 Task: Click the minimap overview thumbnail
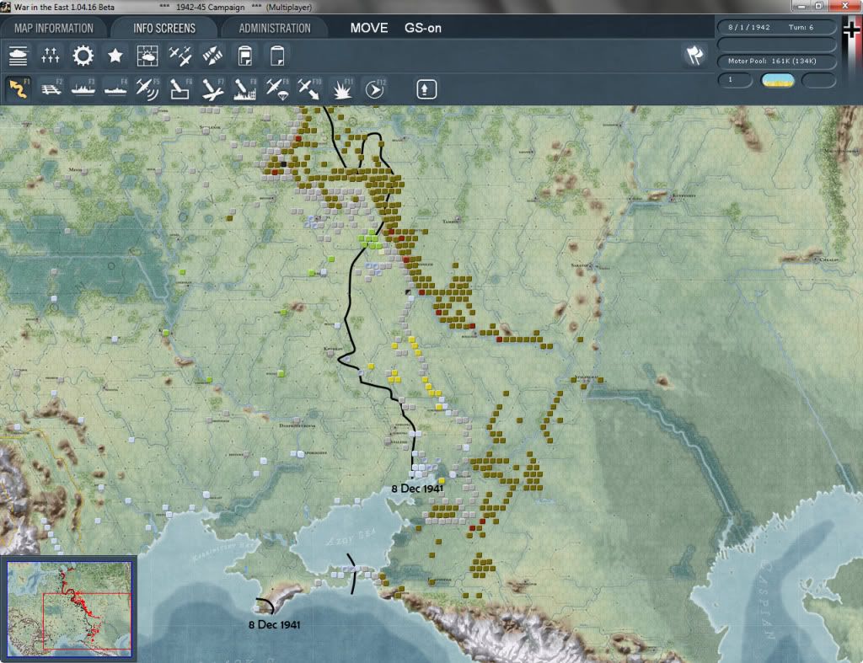(69, 609)
